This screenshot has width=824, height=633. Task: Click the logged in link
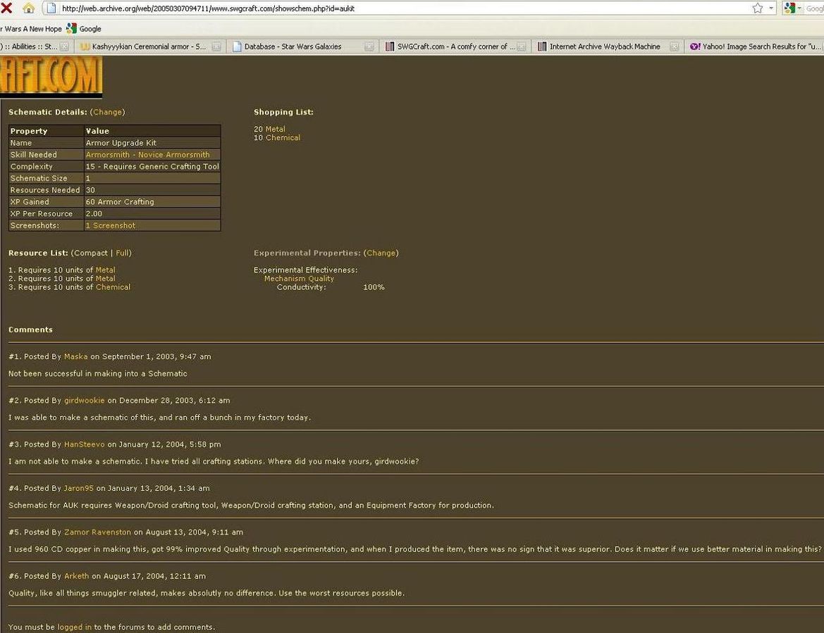74,627
